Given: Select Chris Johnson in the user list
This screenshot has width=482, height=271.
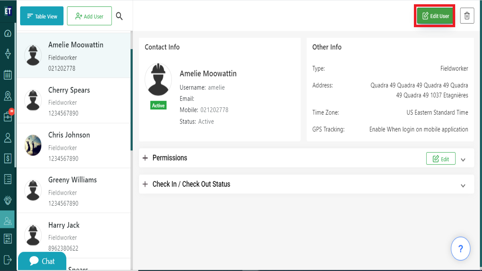Looking at the screenshot, I should [74, 145].
